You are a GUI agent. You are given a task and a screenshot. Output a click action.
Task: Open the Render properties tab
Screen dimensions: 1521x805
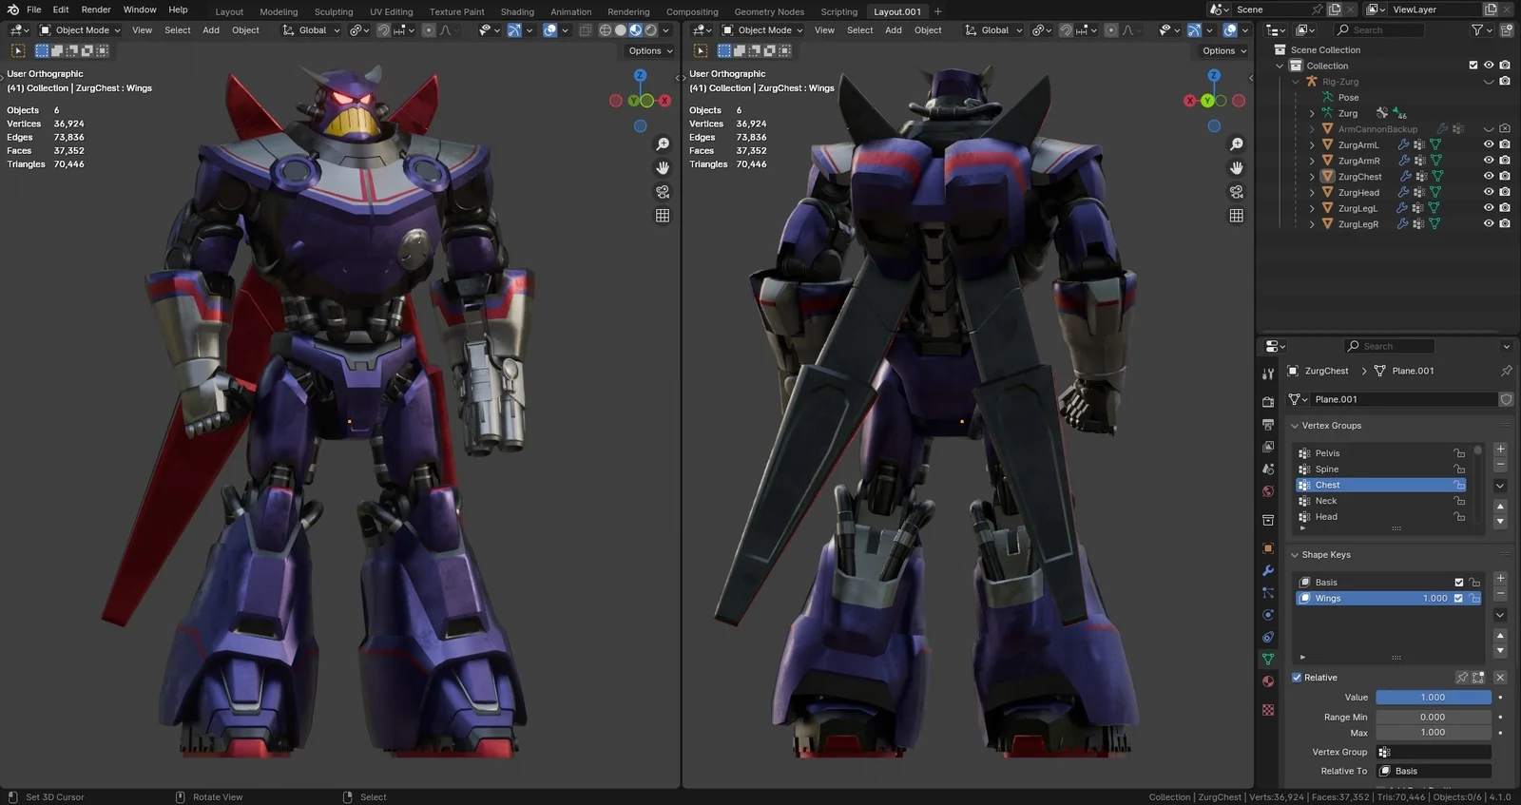pos(1268,402)
